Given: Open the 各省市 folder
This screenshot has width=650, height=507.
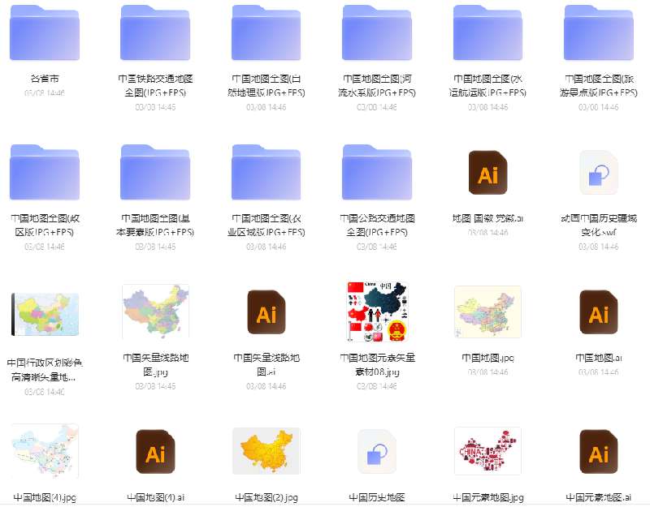Looking at the screenshot, I should click(x=45, y=32).
